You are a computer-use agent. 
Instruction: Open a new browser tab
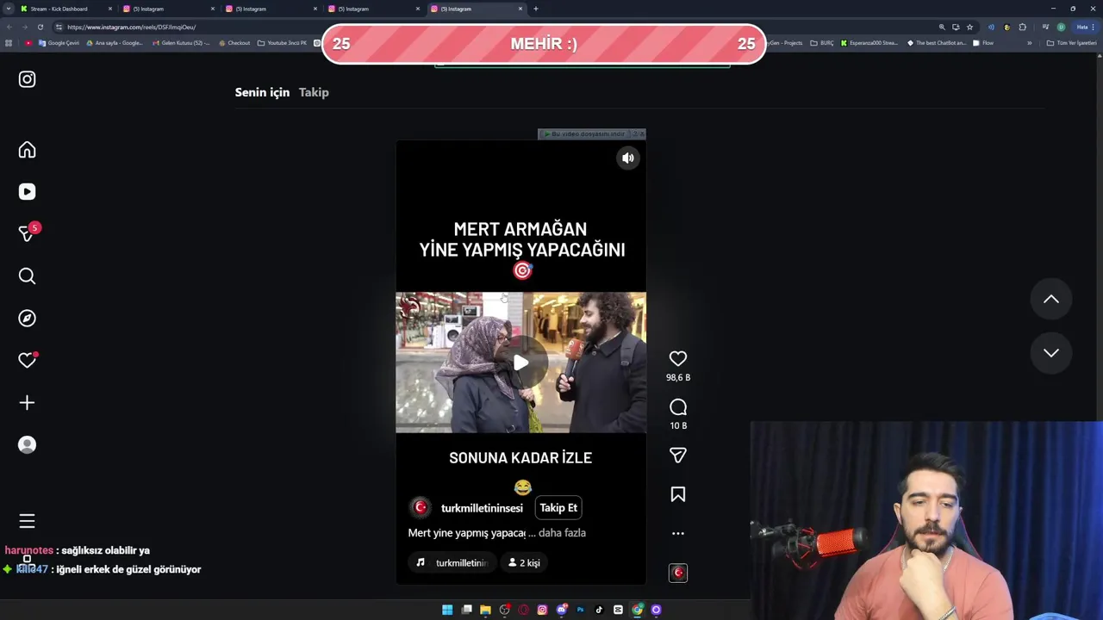pyautogui.click(x=535, y=9)
